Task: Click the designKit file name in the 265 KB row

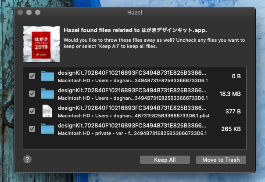Action: tap(132, 126)
